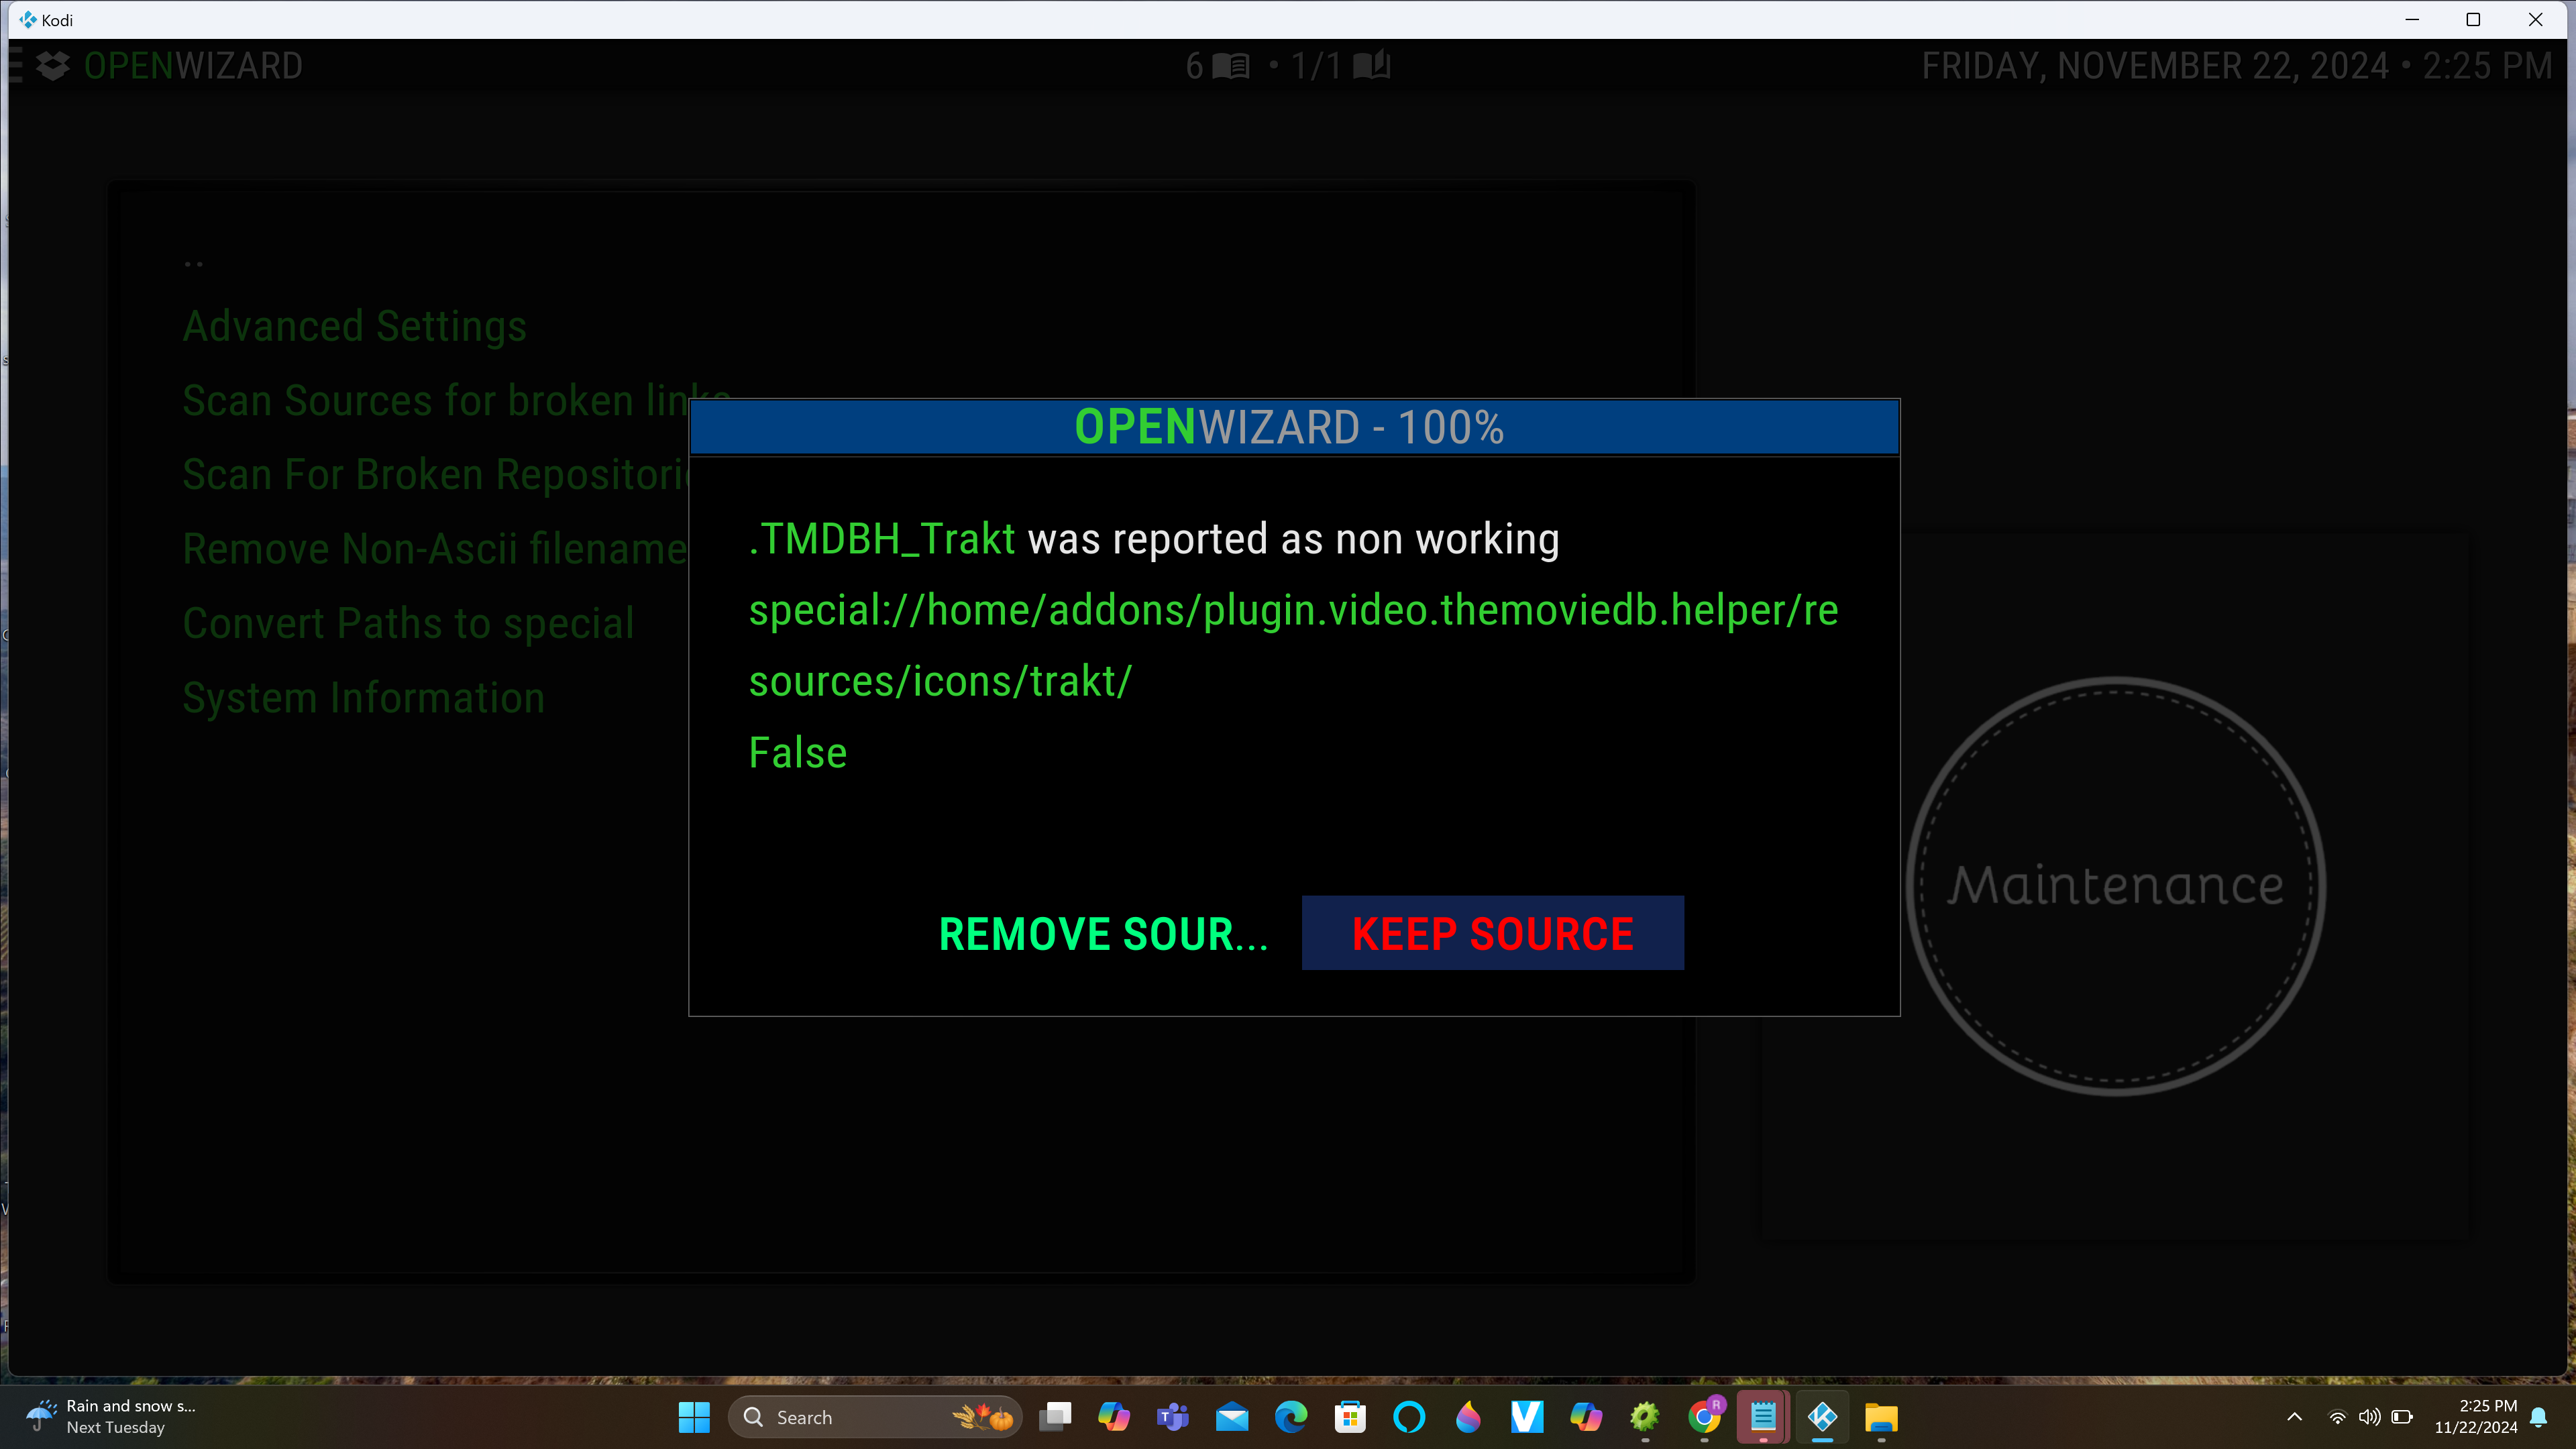Open Microsoft Store from the taskbar
Viewport: 2576px width, 1449px height.
click(1350, 1417)
